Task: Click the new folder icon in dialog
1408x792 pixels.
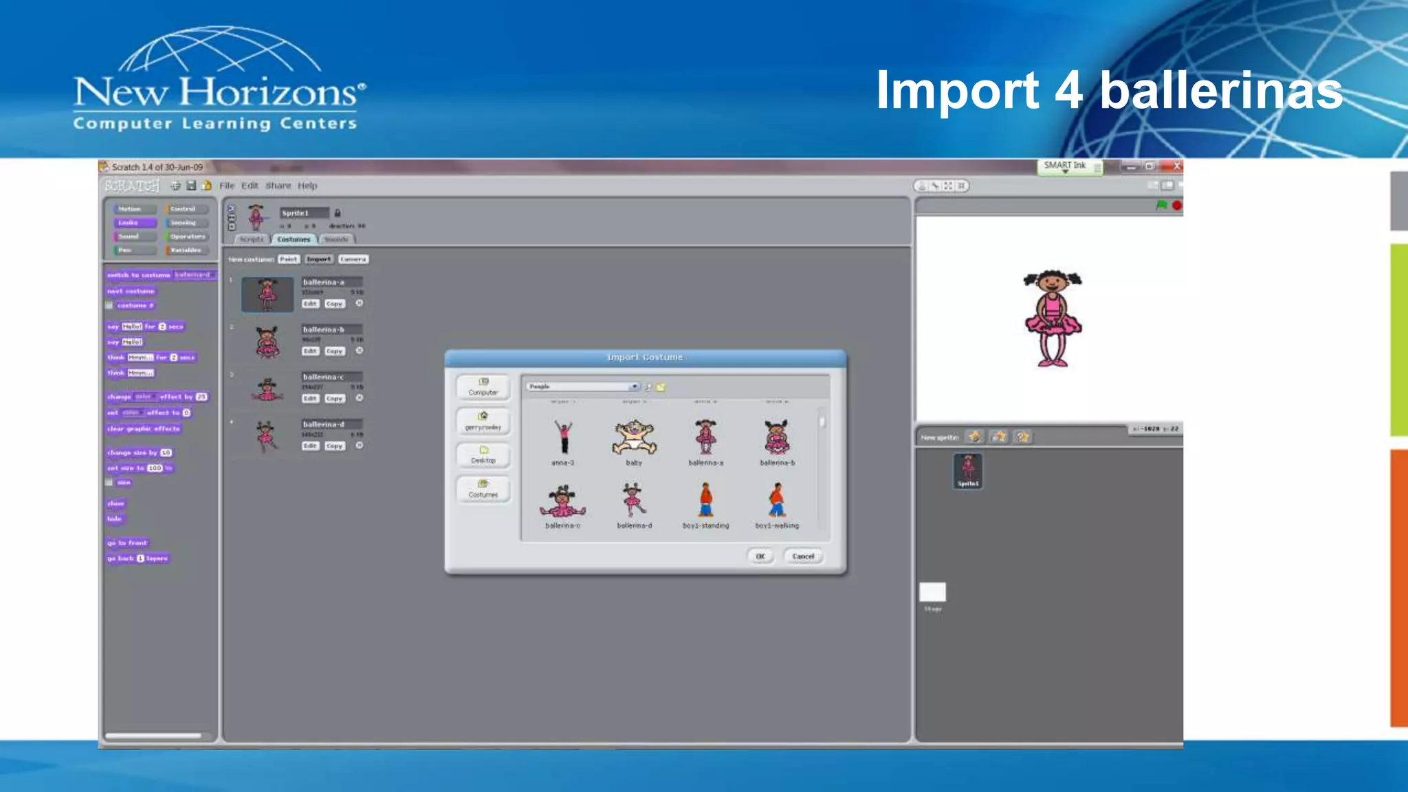Action: (661, 387)
